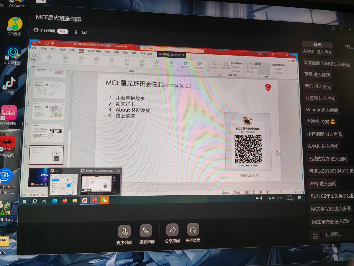Click the 预览 animation preview star

pos(33,57)
